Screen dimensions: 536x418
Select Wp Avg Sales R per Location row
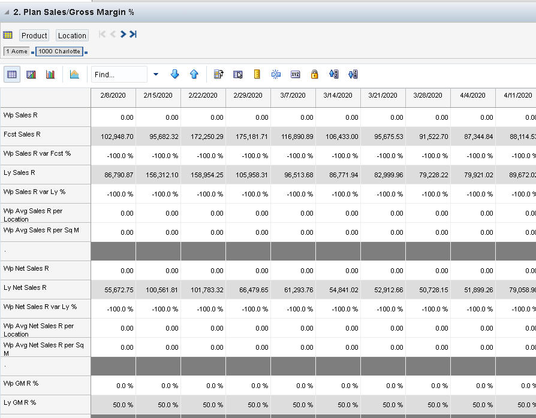46,213
